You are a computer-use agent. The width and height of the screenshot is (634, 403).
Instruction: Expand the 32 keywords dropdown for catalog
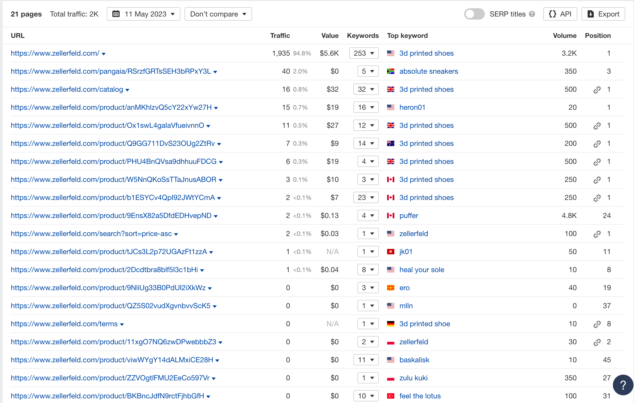[366, 89]
